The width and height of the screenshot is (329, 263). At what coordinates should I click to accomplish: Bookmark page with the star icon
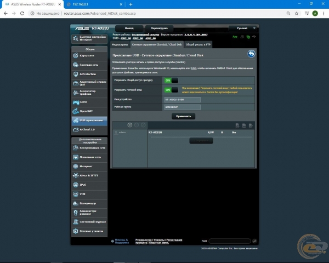coord(297,13)
